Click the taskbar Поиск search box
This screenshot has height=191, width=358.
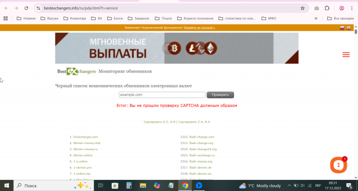tap(54, 185)
